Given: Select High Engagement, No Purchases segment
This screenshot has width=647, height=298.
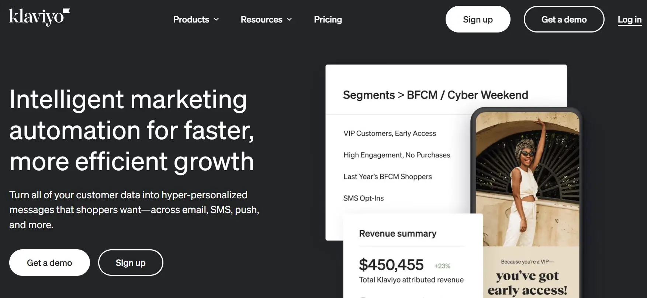Looking at the screenshot, I should tap(397, 155).
